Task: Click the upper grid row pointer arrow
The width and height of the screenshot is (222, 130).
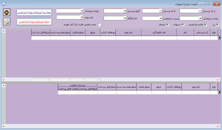Action: coord(219,38)
